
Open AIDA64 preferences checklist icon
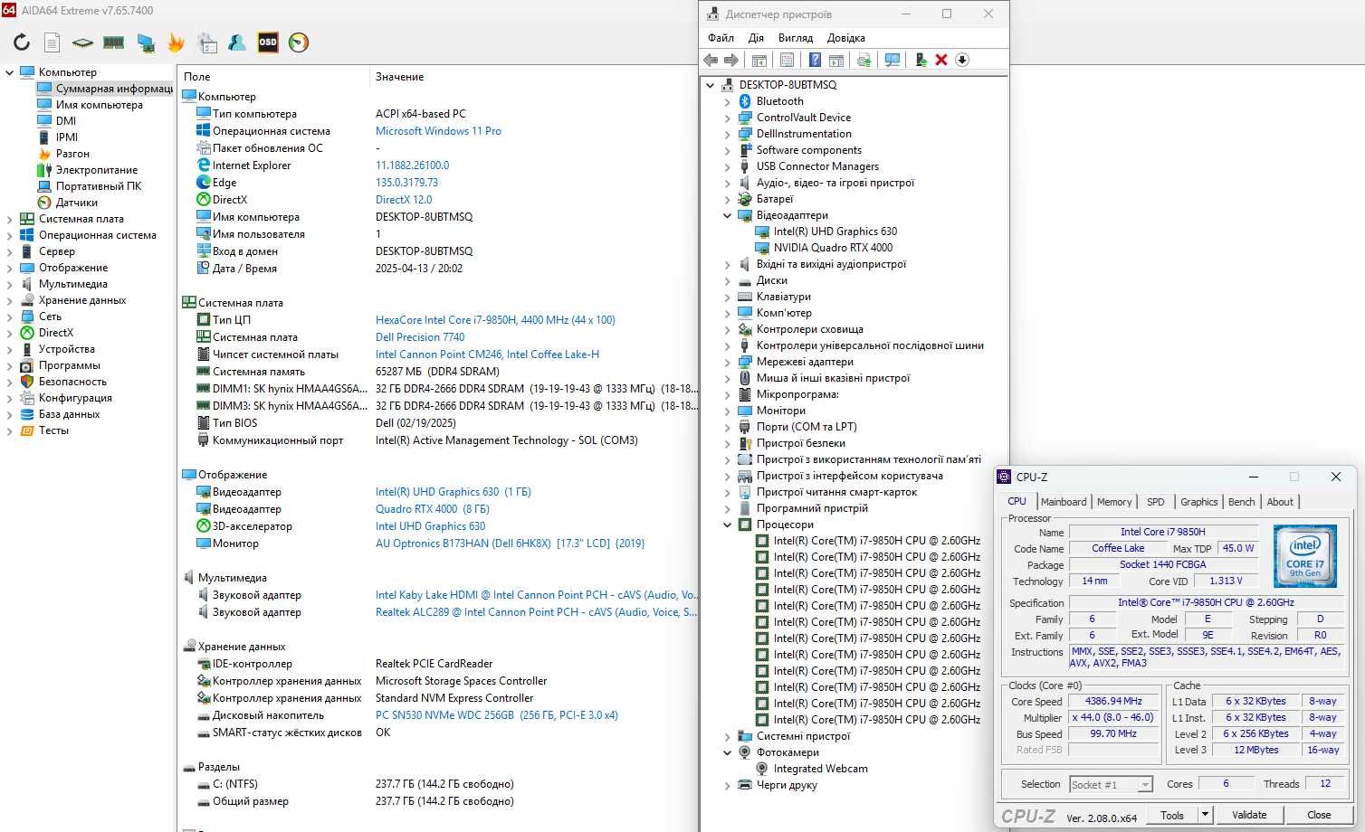207,43
